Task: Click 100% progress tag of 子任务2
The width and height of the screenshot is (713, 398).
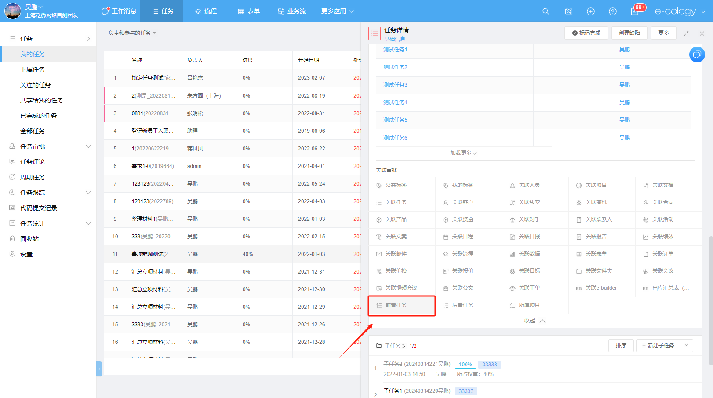Action: click(466, 365)
